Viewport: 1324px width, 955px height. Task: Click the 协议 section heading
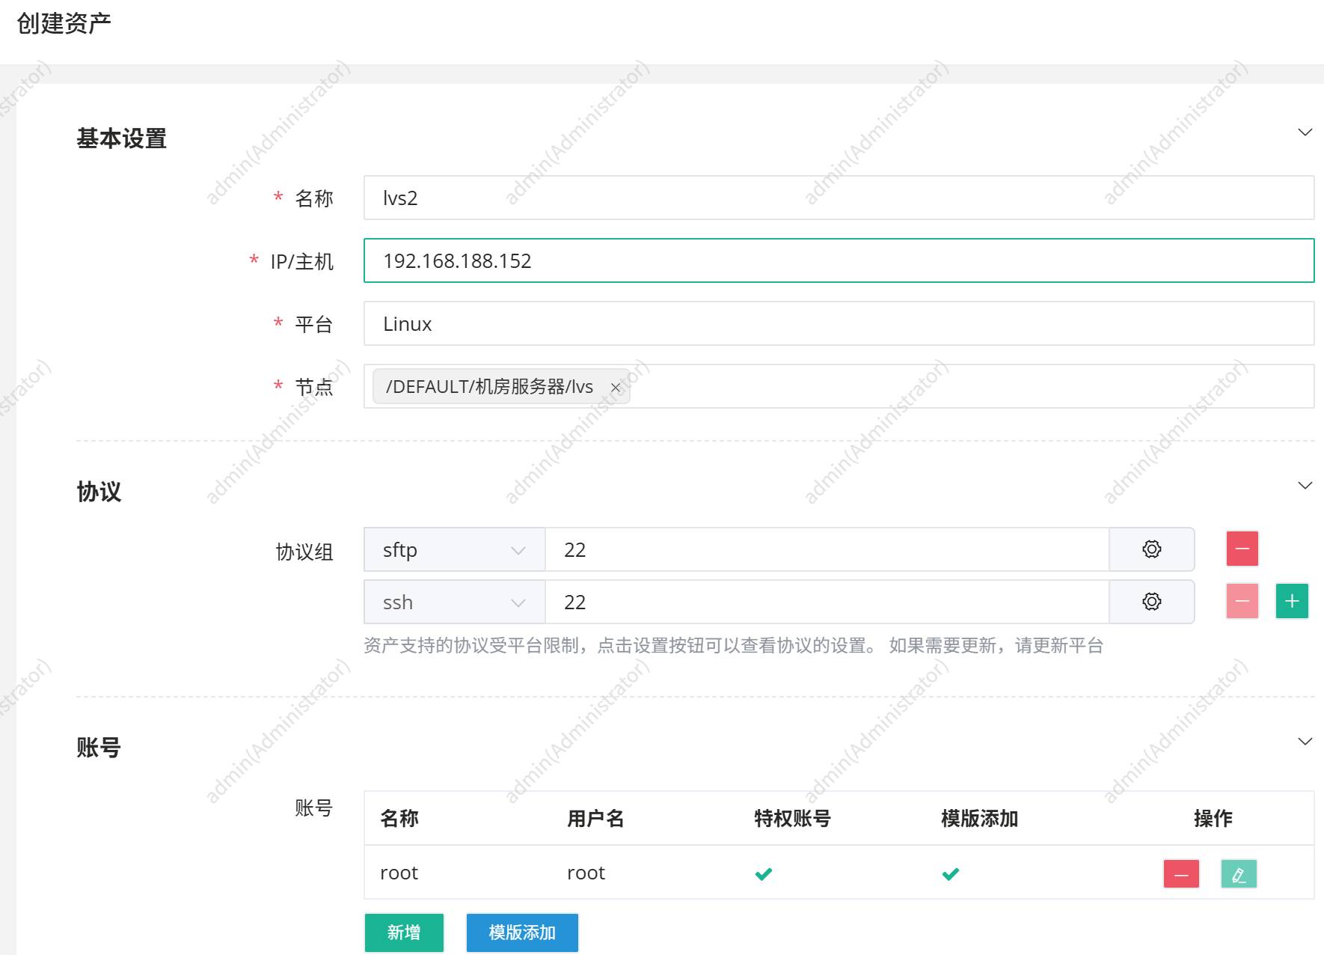tap(99, 492)
